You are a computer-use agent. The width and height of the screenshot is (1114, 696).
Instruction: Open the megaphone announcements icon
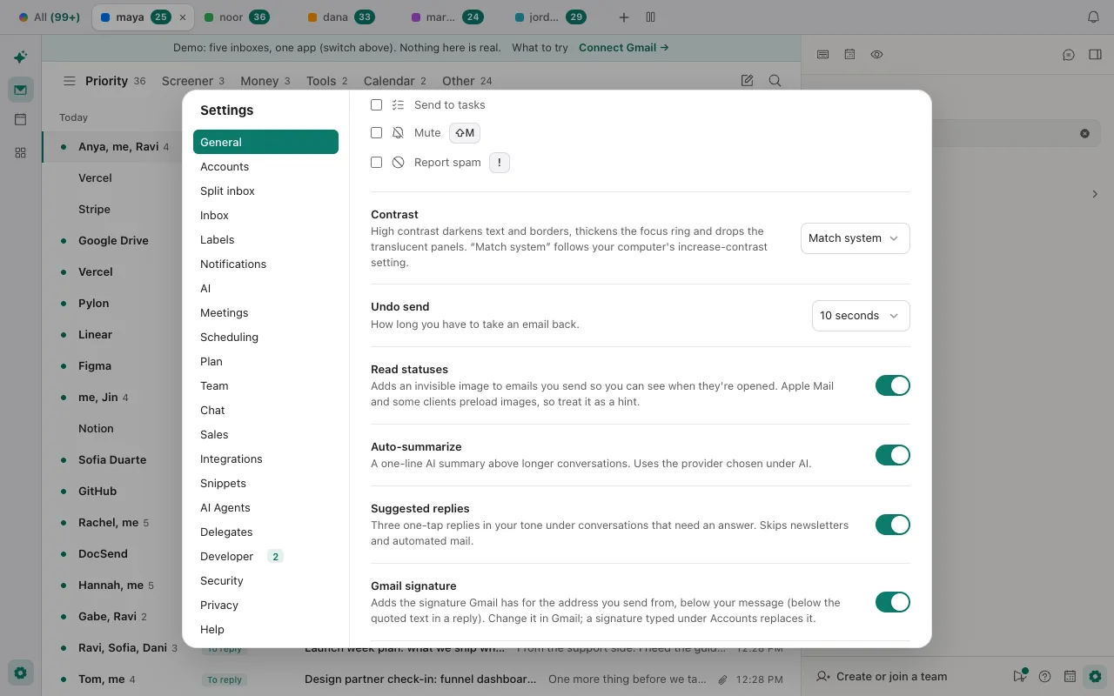[x=1020, y=676]
